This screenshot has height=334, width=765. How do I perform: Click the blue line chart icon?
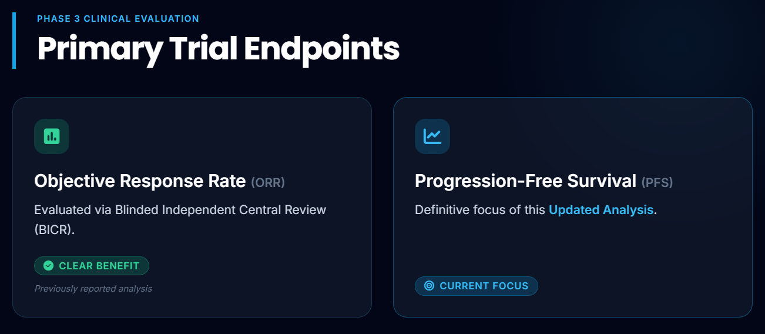click(x=432, y=136)
